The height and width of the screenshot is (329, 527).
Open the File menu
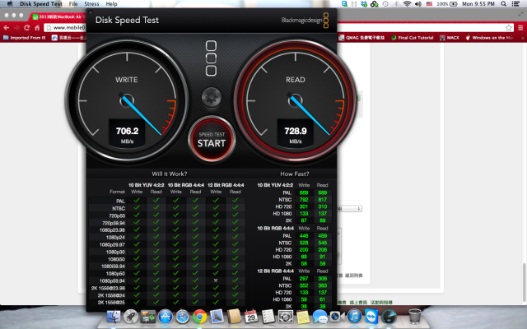pyautogui.click(x=73, y=3)
